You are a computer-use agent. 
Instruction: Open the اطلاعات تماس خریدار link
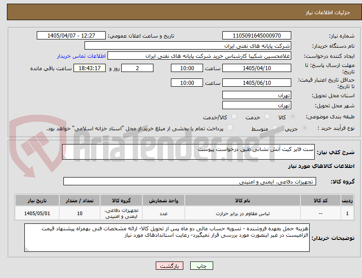(x=81, y=56)
